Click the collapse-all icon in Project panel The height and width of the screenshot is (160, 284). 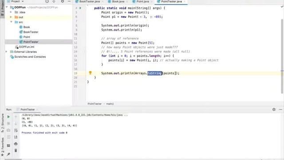[x=54, y=1]
